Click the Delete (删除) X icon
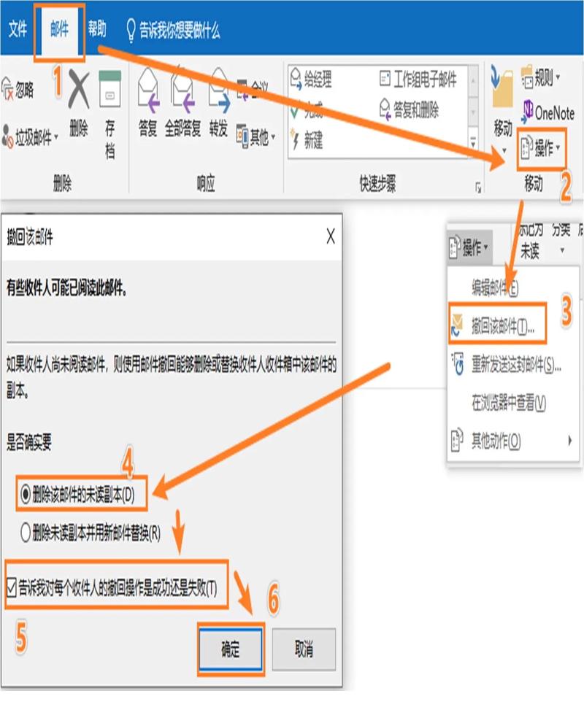 78,92
